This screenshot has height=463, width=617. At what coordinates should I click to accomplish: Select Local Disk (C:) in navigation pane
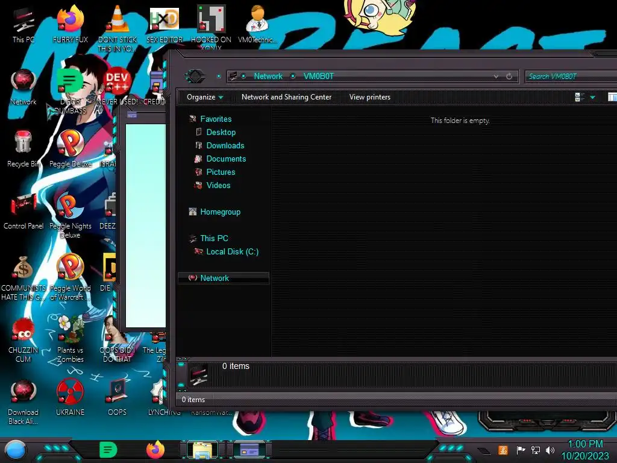click(x=232, y=251)
